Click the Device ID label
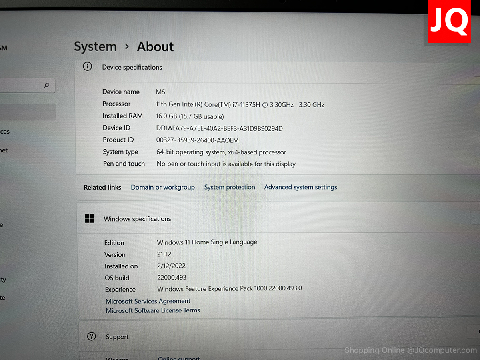Viewport: 480px width, 360px height. [116, 128]
